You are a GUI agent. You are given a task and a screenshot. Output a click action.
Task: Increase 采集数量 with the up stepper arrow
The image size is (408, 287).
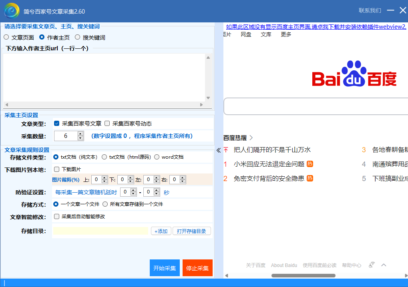point(80,134)
